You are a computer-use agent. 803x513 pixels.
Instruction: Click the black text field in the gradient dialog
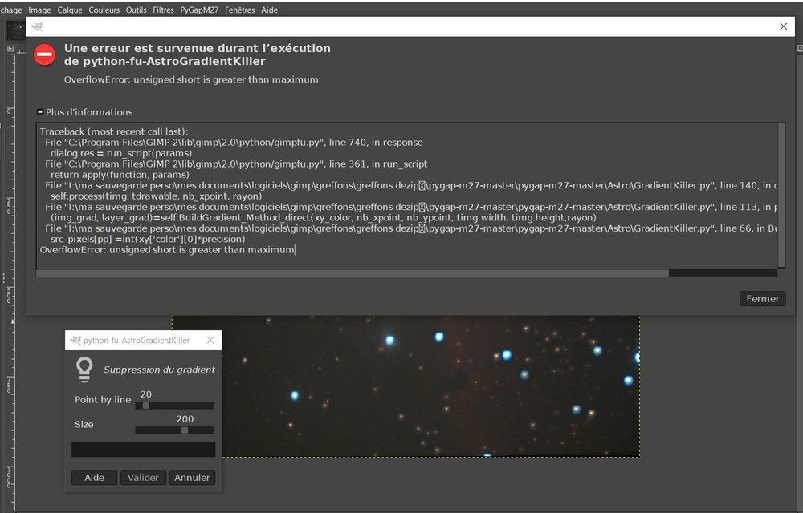click(x=143, y=449)
